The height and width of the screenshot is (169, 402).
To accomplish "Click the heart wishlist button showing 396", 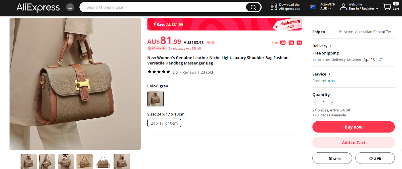I will coord(375,158).
